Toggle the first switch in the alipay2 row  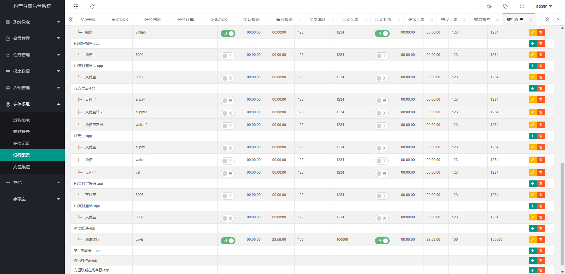[x=228, y=113]
